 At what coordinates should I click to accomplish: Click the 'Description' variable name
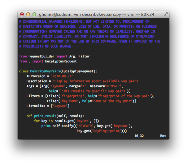(x=37, y=81)
